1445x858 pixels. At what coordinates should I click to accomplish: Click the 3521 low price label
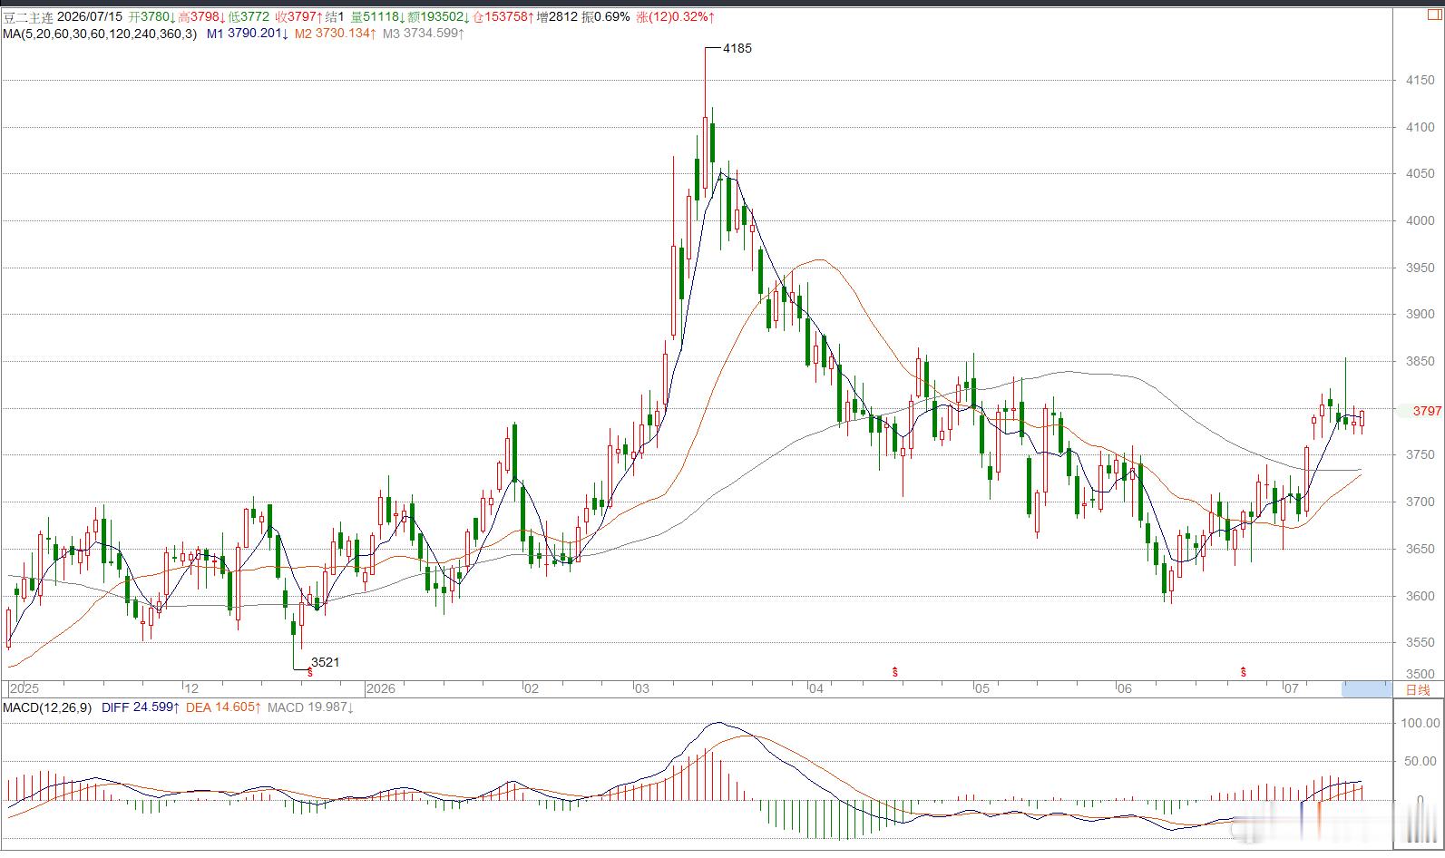[x=325, y=662]
